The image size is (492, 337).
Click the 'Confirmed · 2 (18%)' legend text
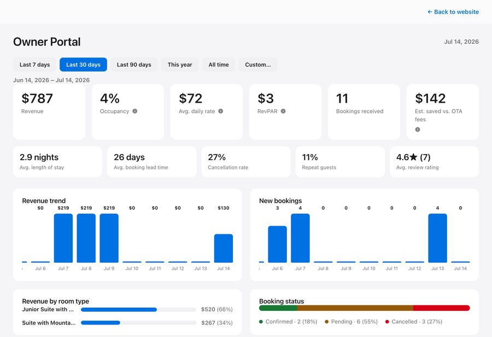pos(291,322)
